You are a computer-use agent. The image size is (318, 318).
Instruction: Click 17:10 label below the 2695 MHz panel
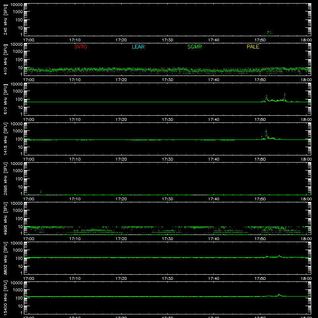(x=75, y=199)
